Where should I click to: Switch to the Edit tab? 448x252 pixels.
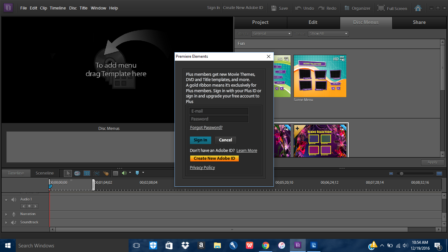coord(313,22)
